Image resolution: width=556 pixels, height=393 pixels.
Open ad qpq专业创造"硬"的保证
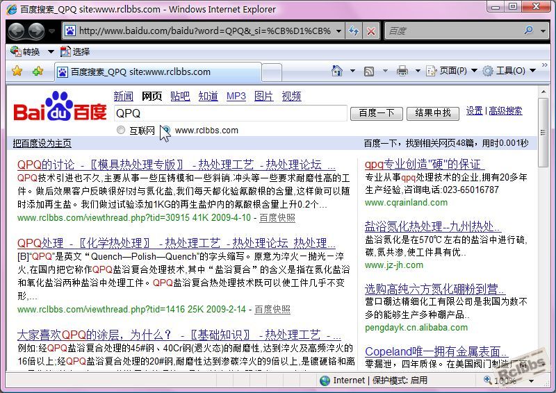(425, 164)
